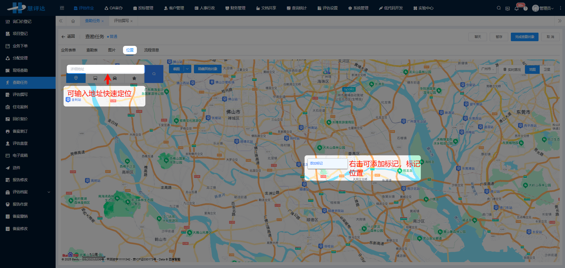
Task: Open the notification bell with 99+ badge
Action: (x=516, y=8)
